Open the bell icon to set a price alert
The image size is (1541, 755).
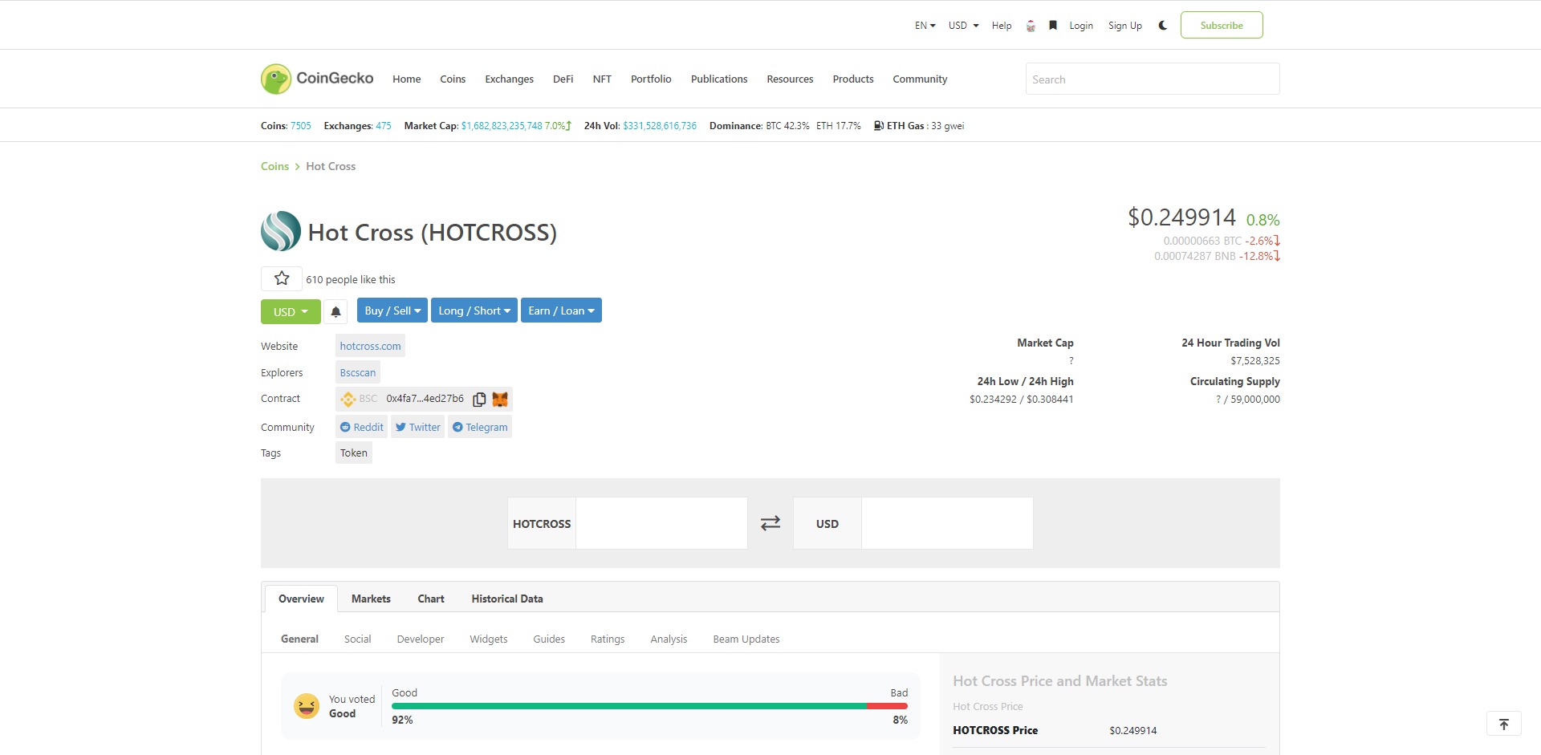point(335,311)
